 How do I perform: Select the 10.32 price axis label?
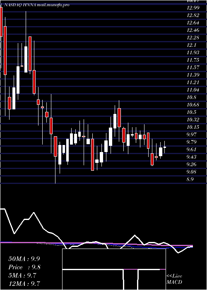click(x=193, y=119)
